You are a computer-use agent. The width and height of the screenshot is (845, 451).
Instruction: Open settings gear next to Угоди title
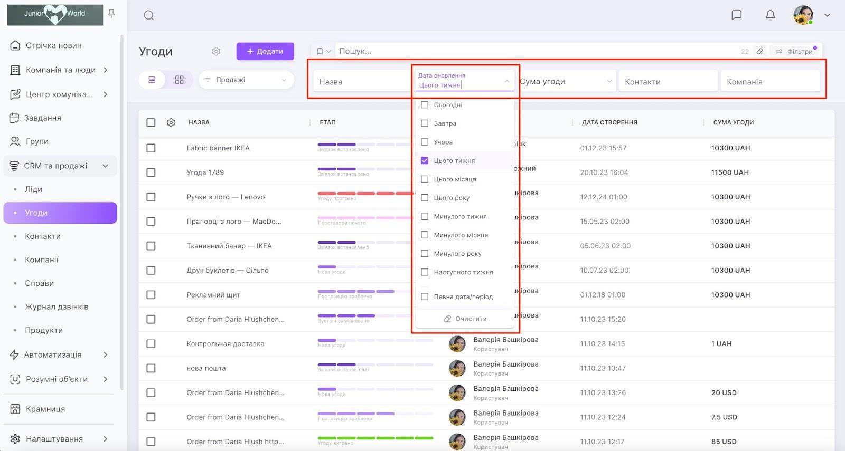coord(216,51)
